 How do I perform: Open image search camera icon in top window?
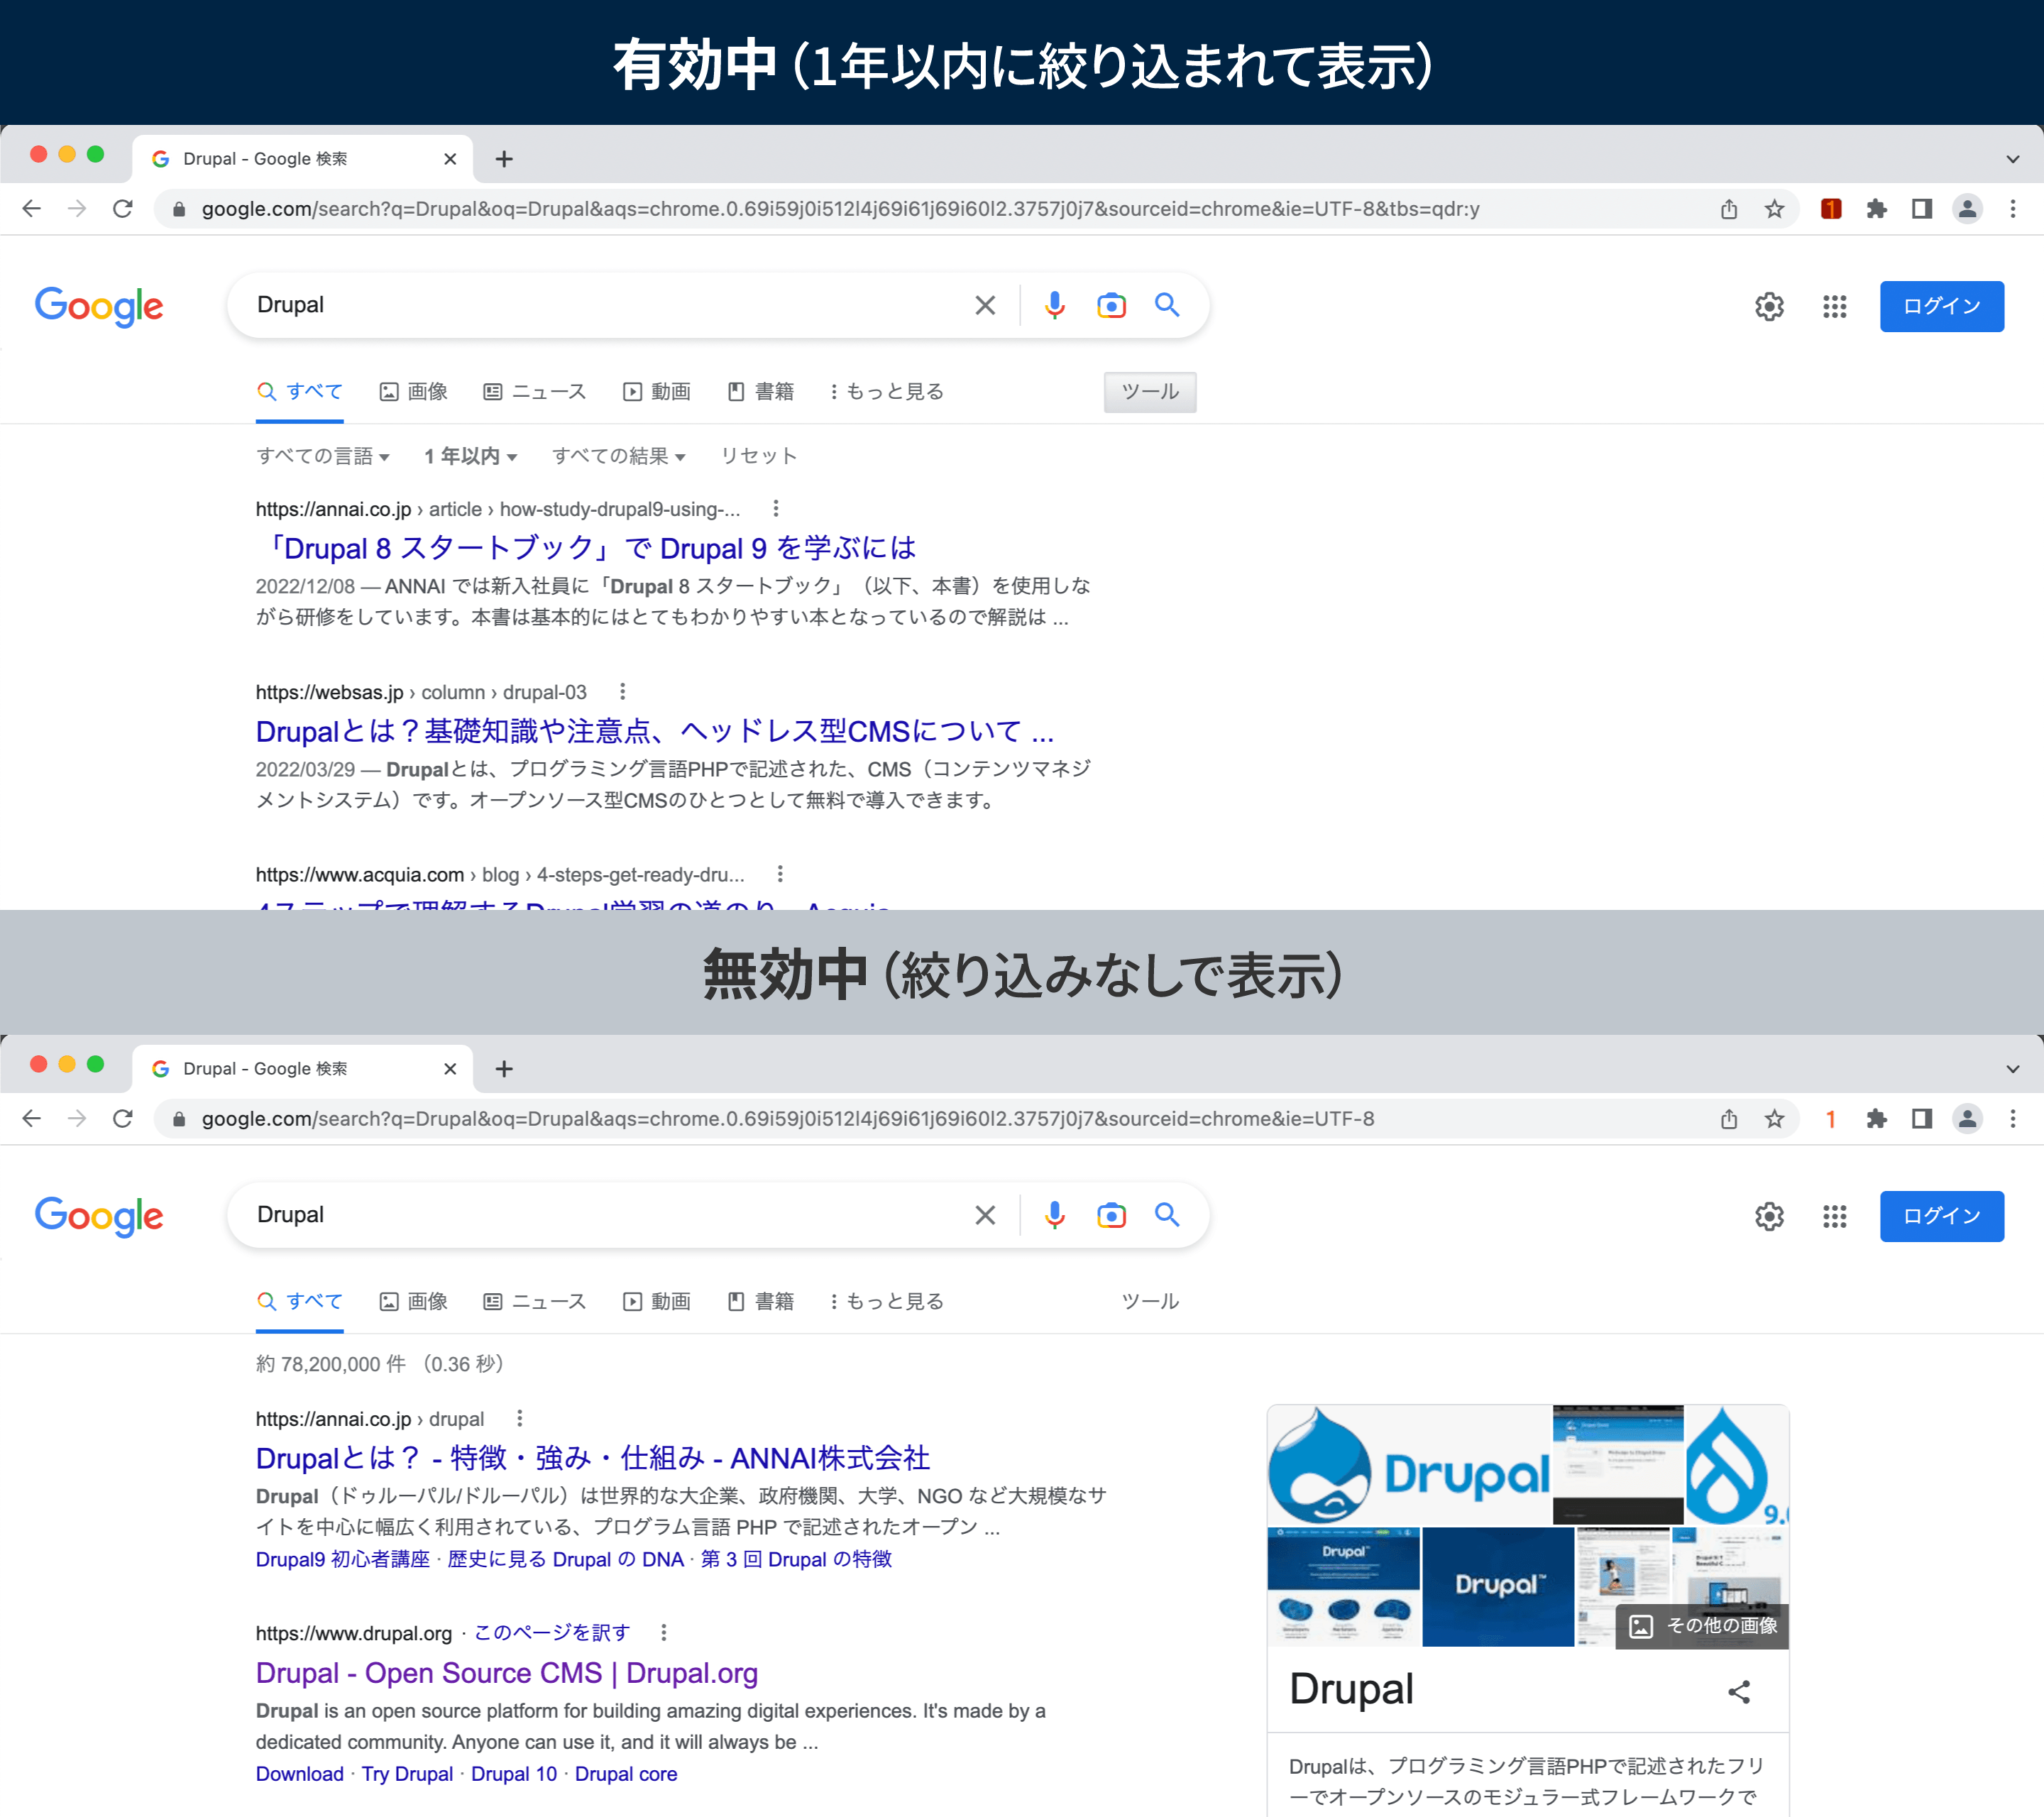[1111, 305]
